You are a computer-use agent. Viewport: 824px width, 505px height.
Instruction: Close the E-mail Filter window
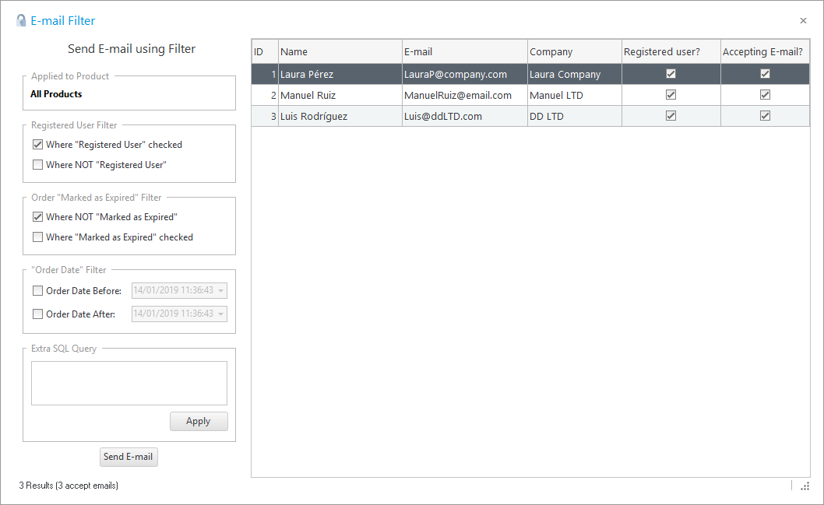(x=803, y=20)
